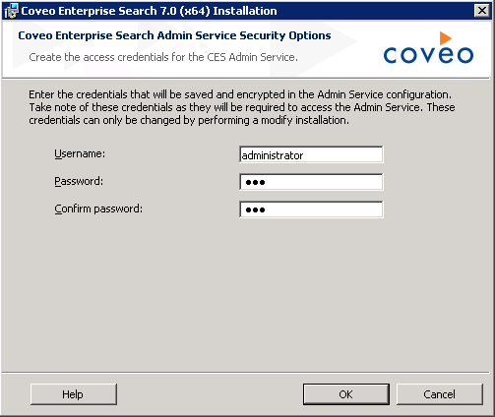Focus the Confirm password field
This screenshot has height=417, width=495.
coord(311,209)
